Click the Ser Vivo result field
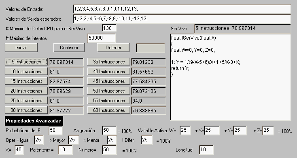Image resolution: width=297 pixels, height=158 pixels. [243, 29]
